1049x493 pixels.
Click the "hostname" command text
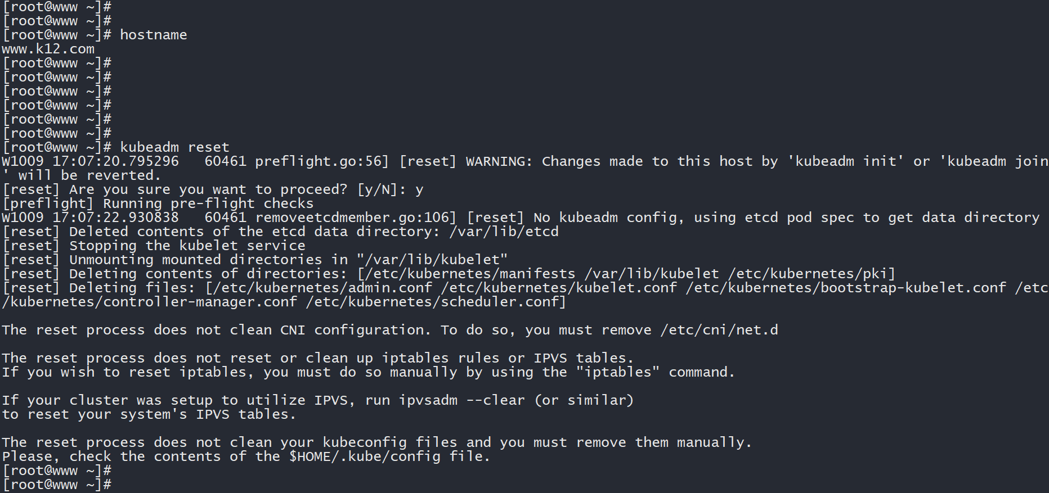(x=153, y=35)
